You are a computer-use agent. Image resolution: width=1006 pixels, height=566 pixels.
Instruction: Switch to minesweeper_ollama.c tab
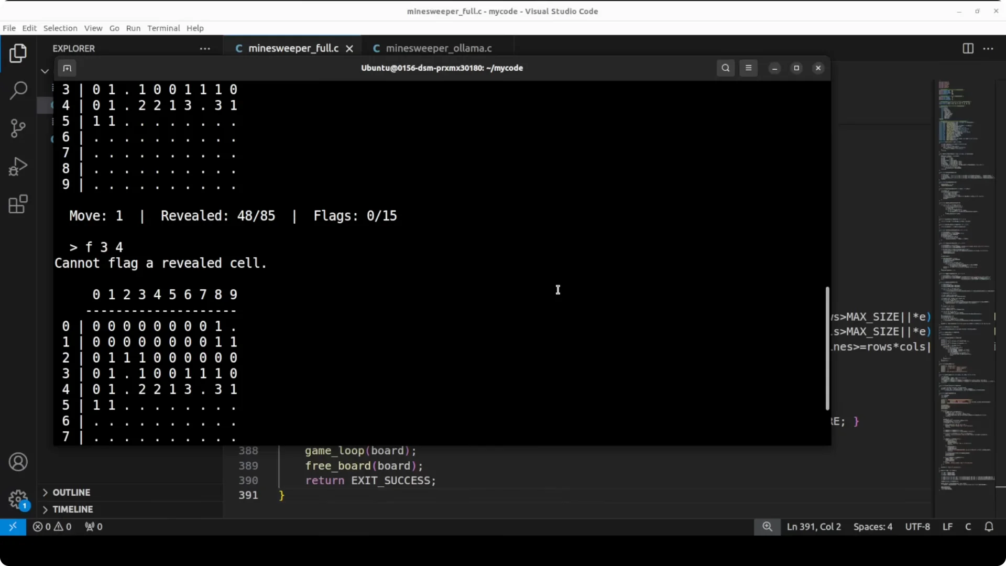(x=439, y=48)
